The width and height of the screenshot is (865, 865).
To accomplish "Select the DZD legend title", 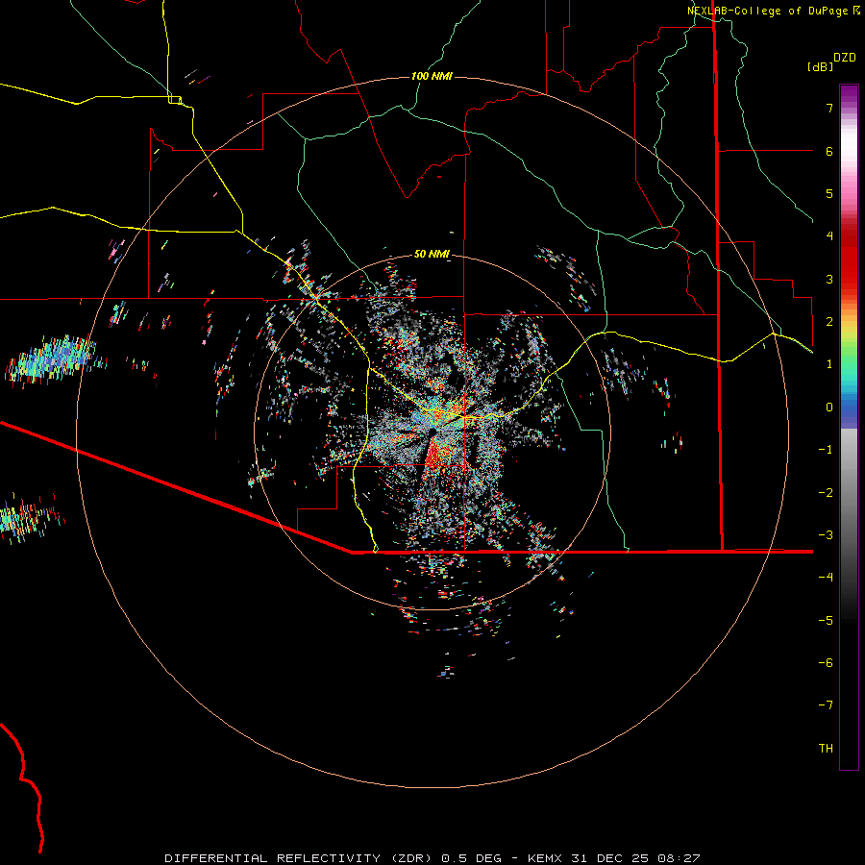I will (x=845, y=58).
